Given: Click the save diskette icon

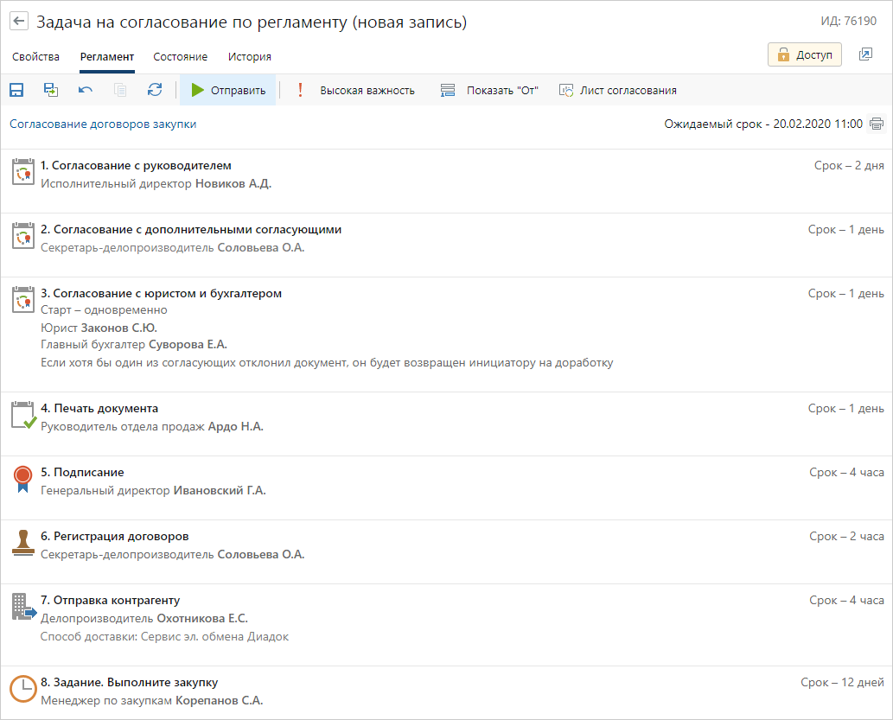Looking at the screenshot, I should [x=16, y=90].
